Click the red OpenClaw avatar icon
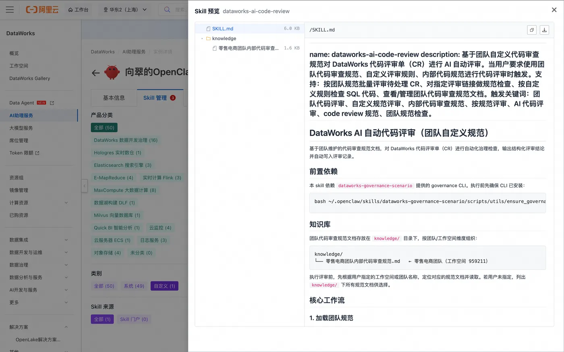 click(x=112, y=72)
